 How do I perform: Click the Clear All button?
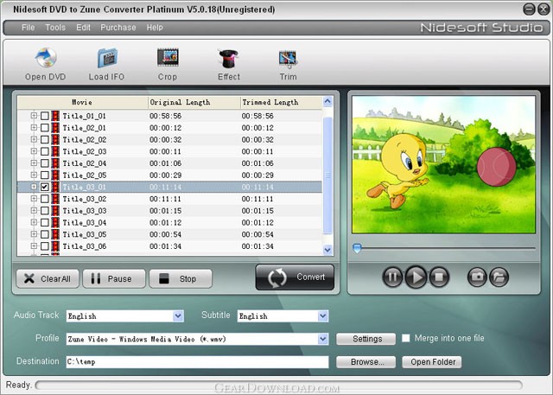[x=48, y=278]
